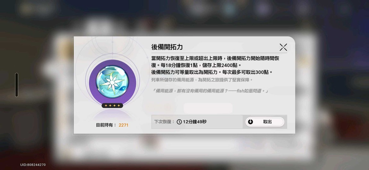Close the 後備開拓力 dialog with the X
Screen dimensions: 369x170
click(x=283, y=47)
